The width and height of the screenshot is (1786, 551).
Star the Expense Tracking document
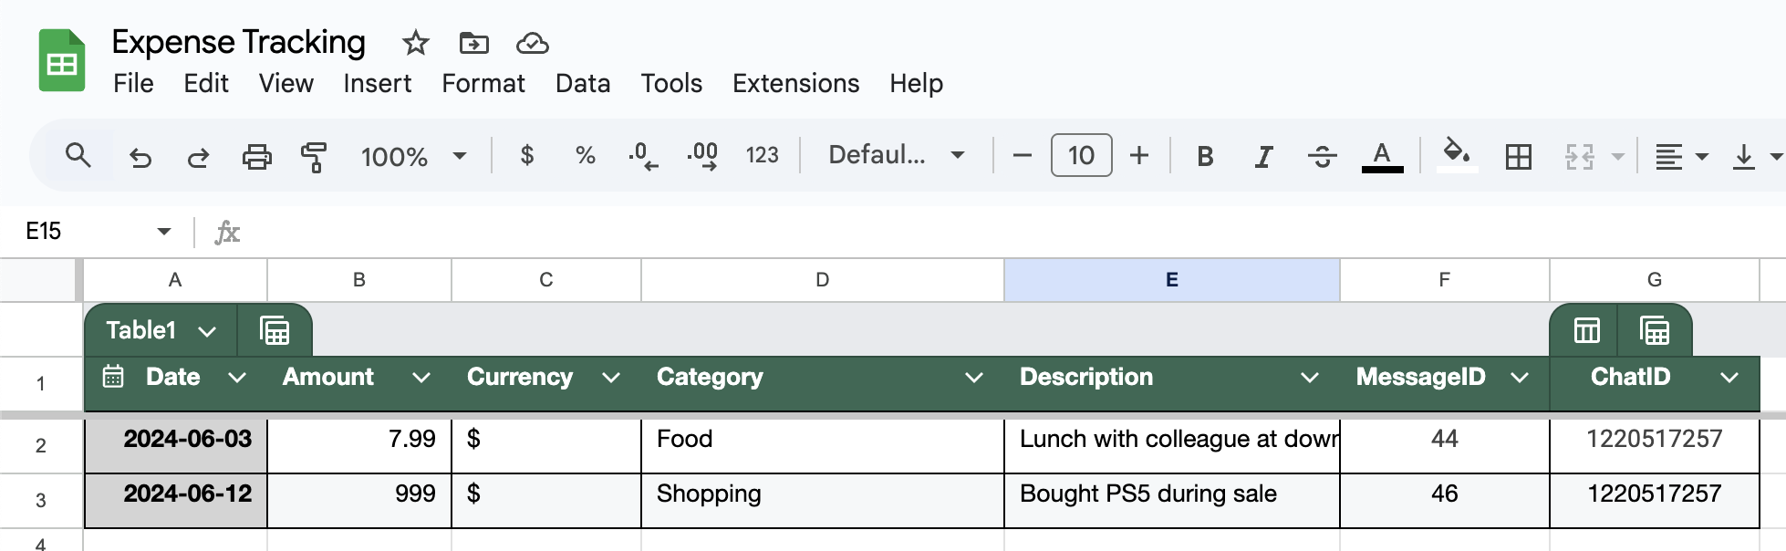(416, 43)
